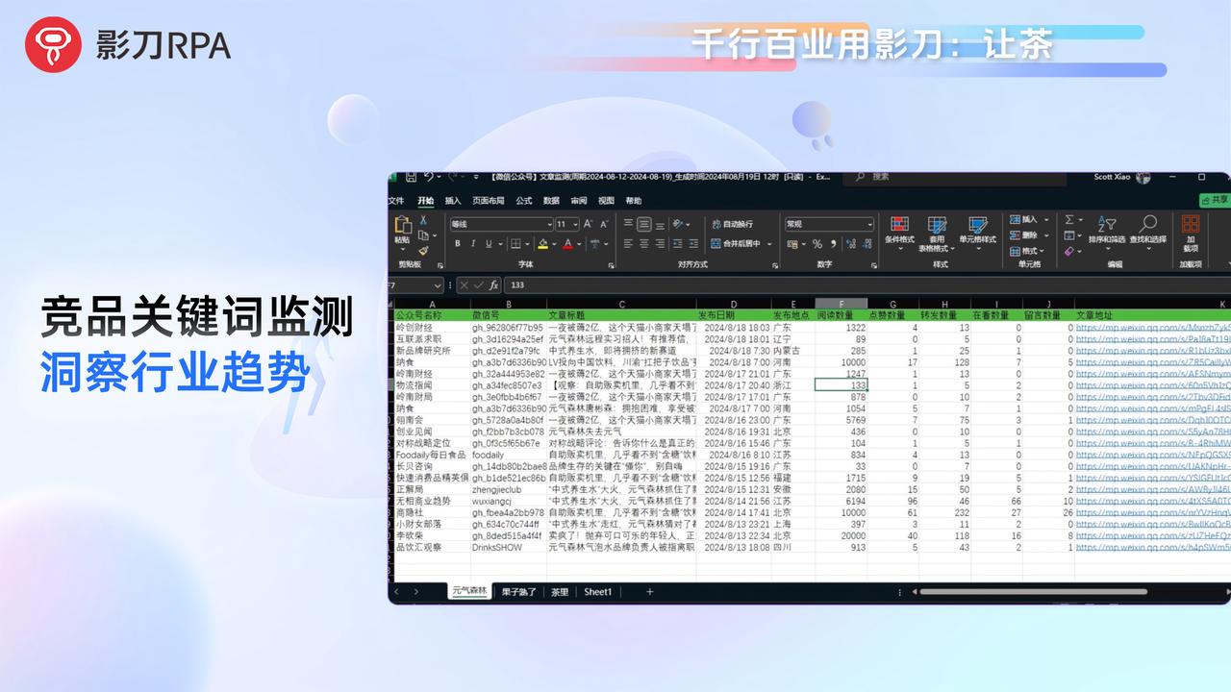1231x692 pixels.
Task: Open Find & Select (查找和选择)
Action: coord(1148,235)
